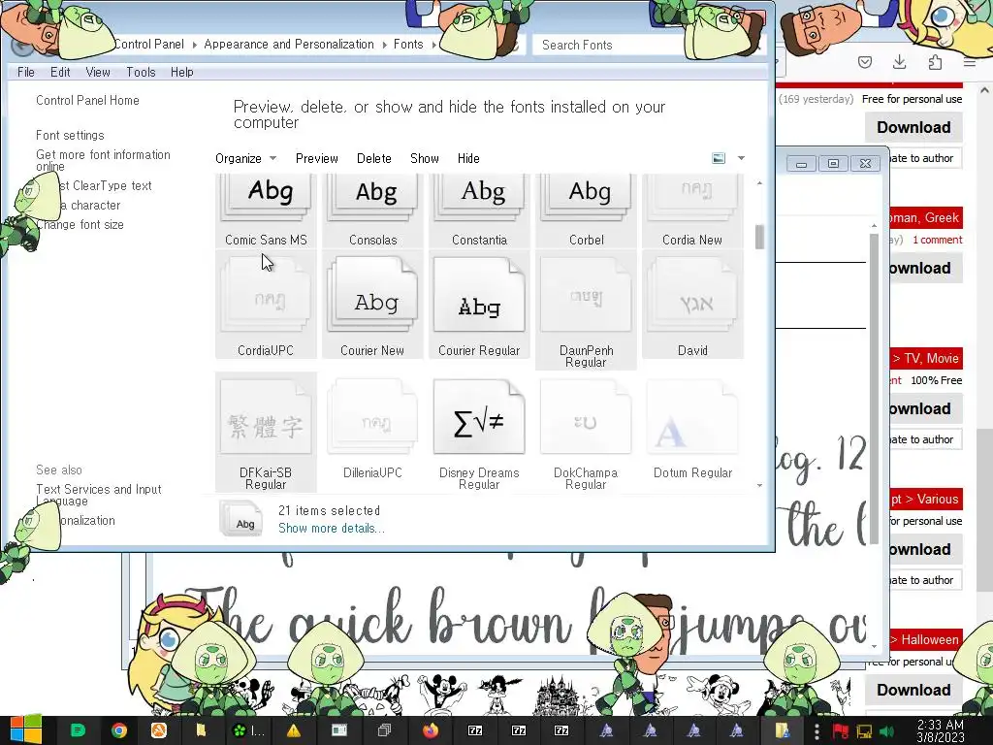
Task: Select the DaunPenh Regular font
Action: tap(587, 310)
